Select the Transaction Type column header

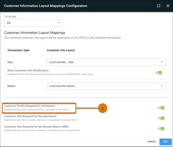click(18, 50)
